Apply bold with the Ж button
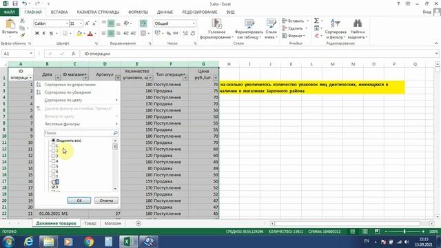Image resolution: width=441 pixels, height=248 pixels. click(37, 34)
